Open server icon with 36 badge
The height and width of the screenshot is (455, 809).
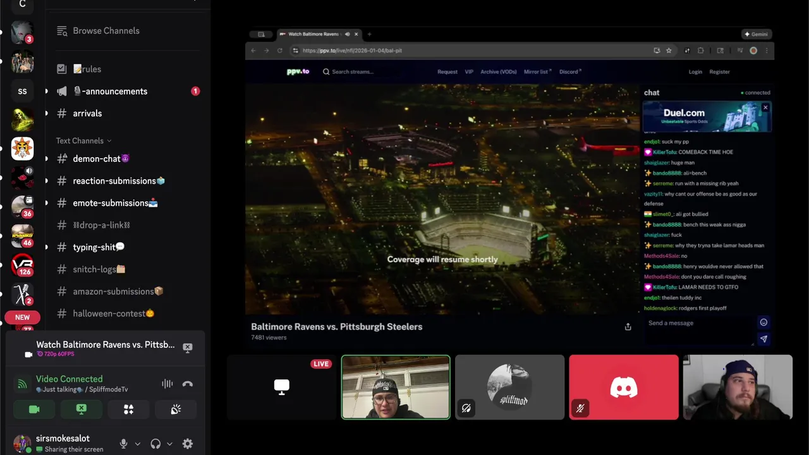point(22,206)
